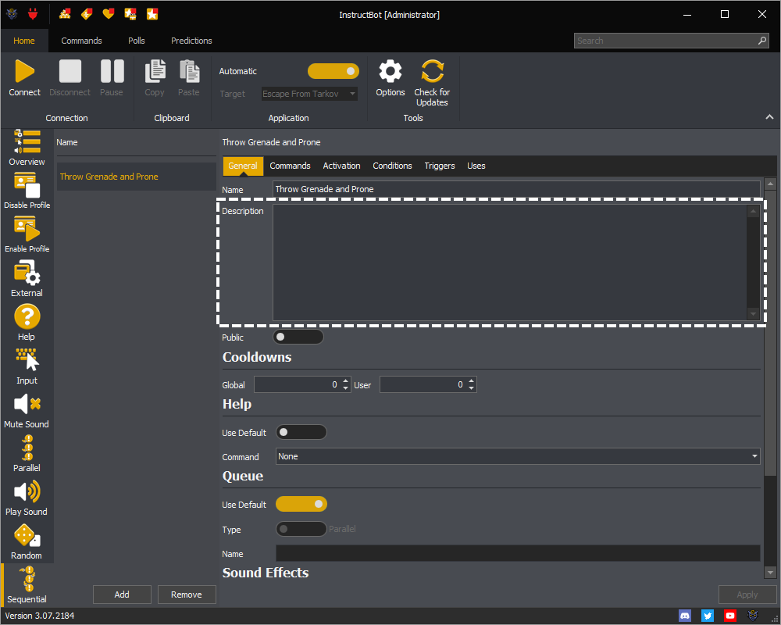Open Twitter link in status bar
The width and height of the screenshot is (781, 625).
tap(708, 616)
